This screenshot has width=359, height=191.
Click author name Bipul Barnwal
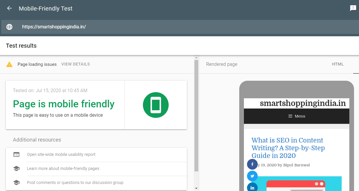[x=296, y=165]
